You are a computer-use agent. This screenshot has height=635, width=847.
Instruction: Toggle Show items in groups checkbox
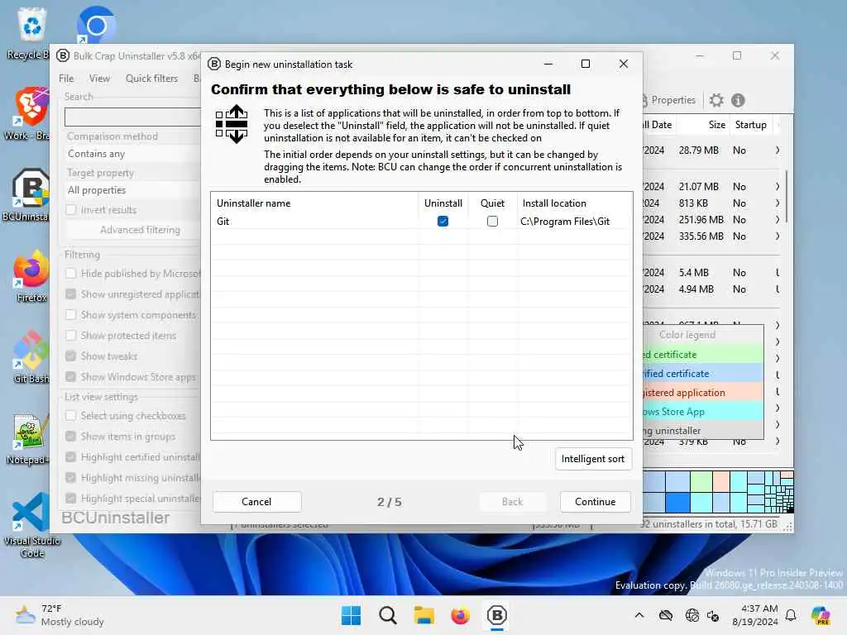click(x=71, y=437)
